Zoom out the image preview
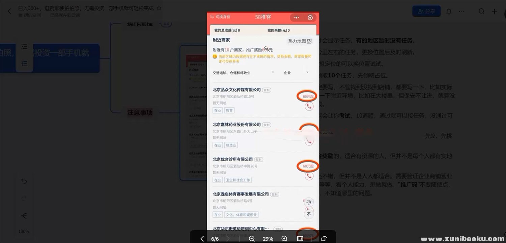506x243 pixels. (x=252, y=239)
